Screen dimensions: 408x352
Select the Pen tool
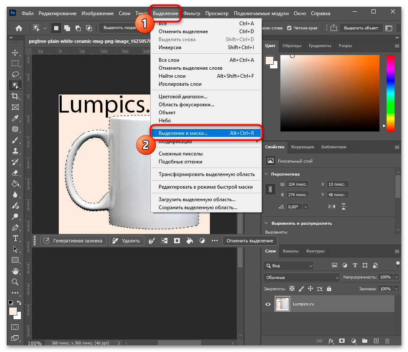pyautogui.click(x=15, y=228)
